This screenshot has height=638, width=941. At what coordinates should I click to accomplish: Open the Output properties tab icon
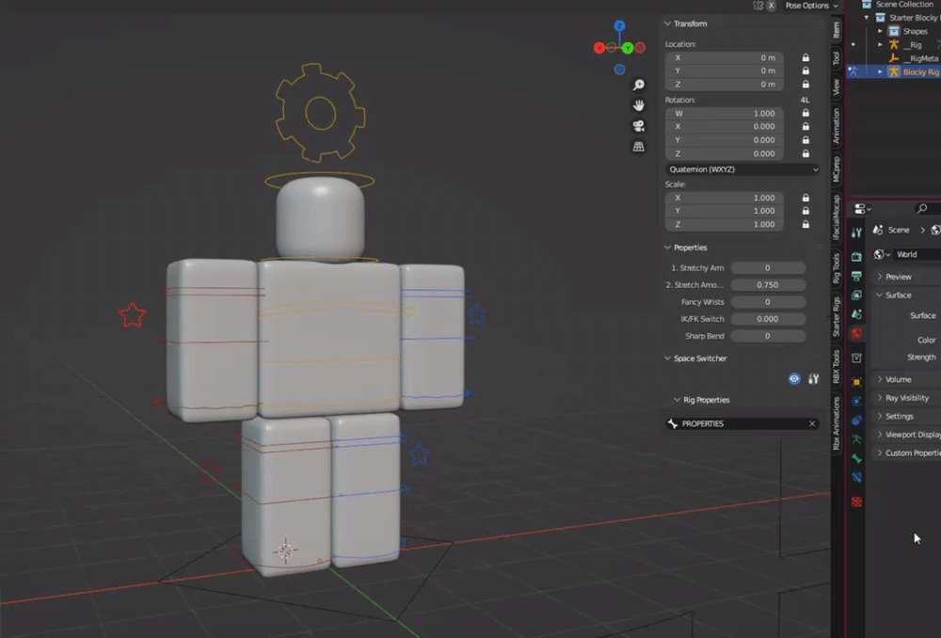(x=856, y=276)
